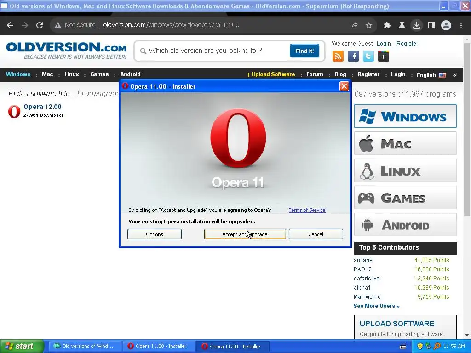Screen dimensions: 471x353
Task: Click the Twitter icon
Action: [x=368, y=56]
